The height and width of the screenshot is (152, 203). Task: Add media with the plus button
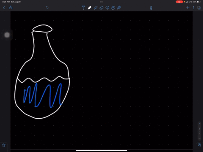[x=188, y=8]
